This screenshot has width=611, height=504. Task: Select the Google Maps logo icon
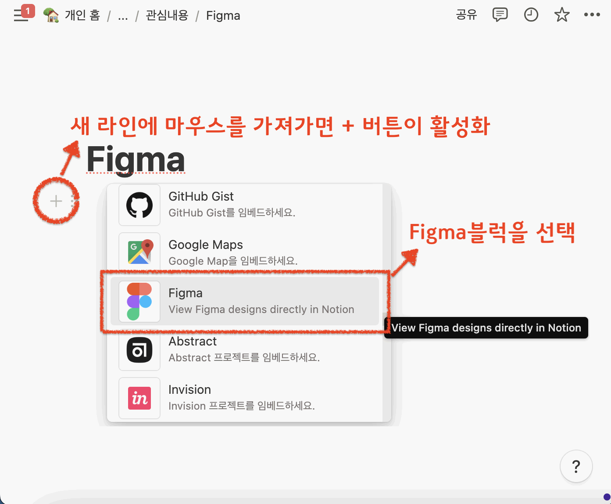pyautogui.click(x=139, y=252)
